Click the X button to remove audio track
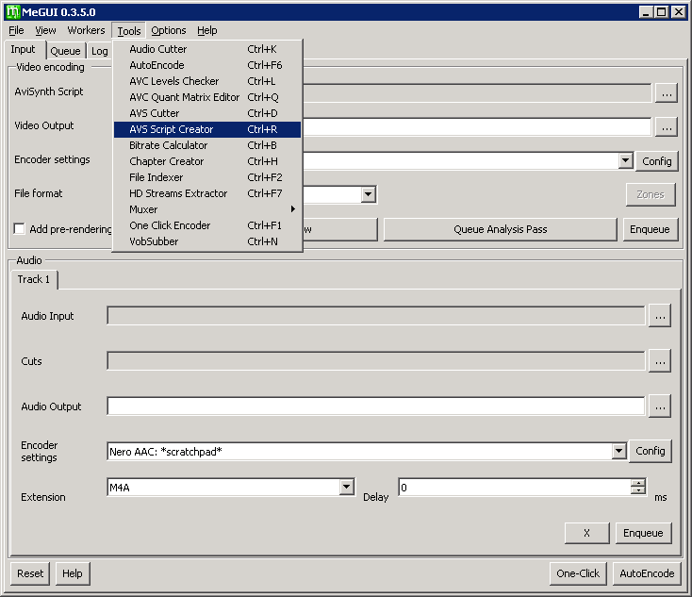This screenshot has height=597, width=692. pos(586,533)
